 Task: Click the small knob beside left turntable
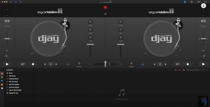pos(32,55)
